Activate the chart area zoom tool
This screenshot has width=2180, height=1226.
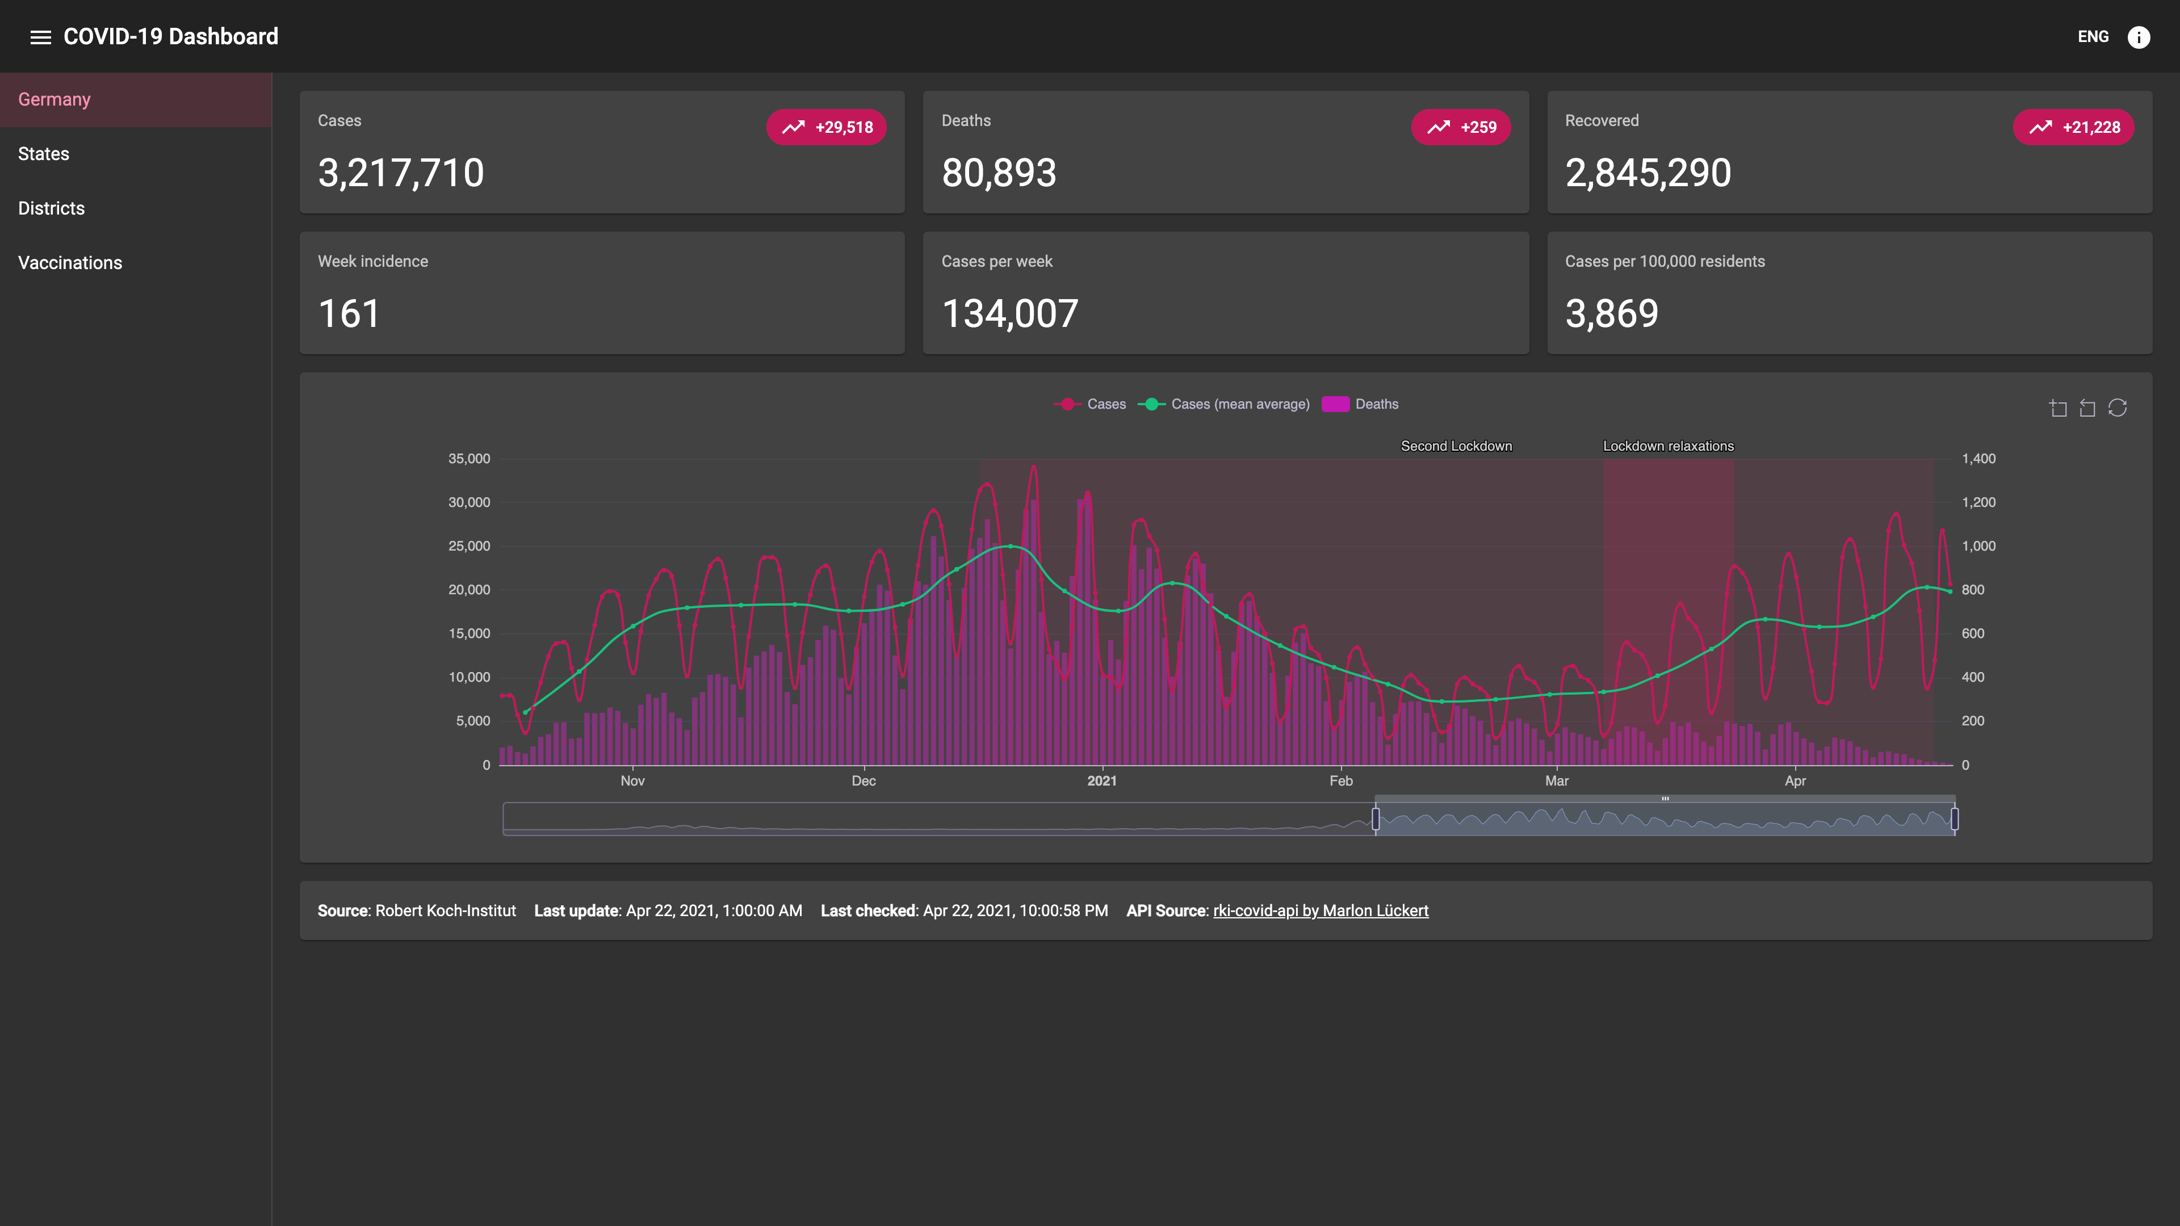pos(2058,409)
